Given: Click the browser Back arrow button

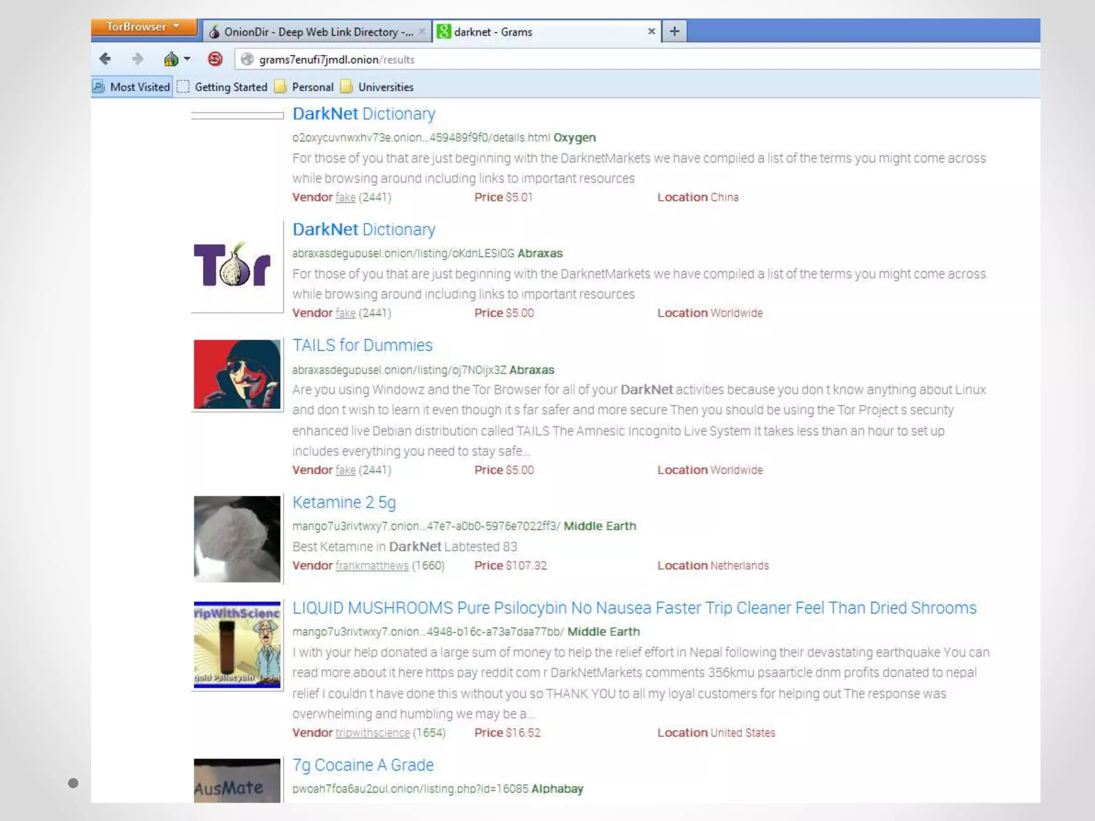Looking at the screenshot, I should (105, 59).
